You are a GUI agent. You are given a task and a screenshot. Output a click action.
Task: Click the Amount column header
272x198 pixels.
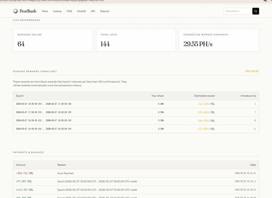coord(21,165)
